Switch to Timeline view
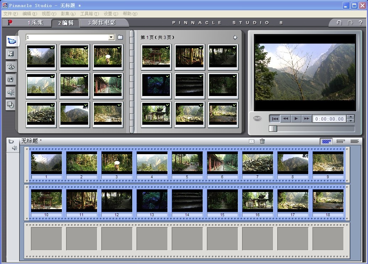The height and width of the screenshot is (264, 368). click(x=340, y=141)
